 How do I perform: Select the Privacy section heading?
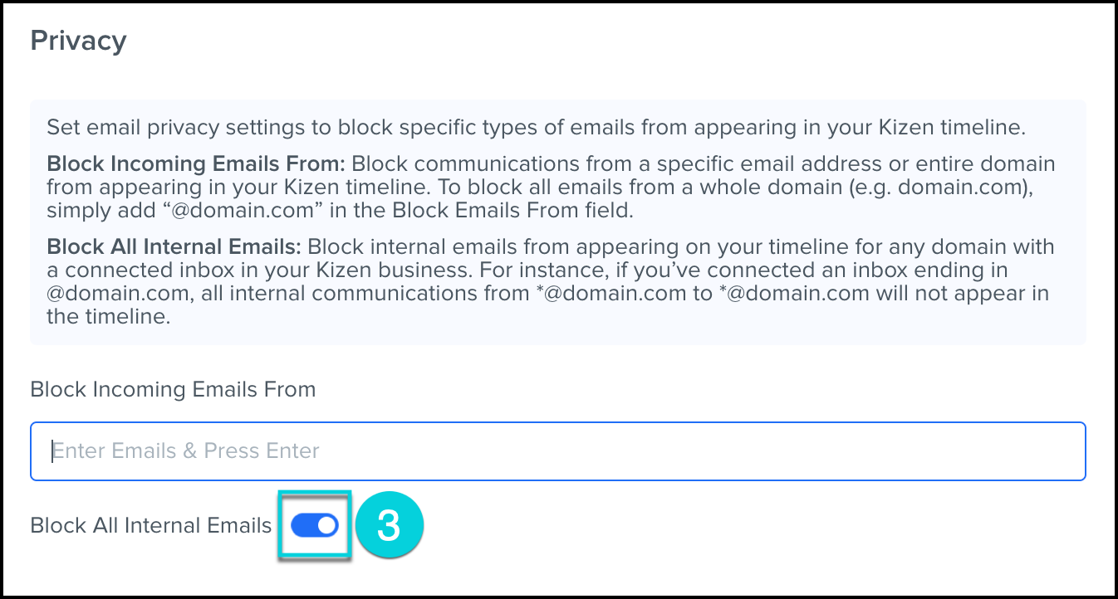pyautogui.click(x=78, y=41)
